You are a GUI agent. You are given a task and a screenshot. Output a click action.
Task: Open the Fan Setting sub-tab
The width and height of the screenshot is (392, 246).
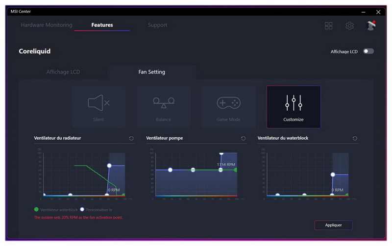(x=152, y=72)
